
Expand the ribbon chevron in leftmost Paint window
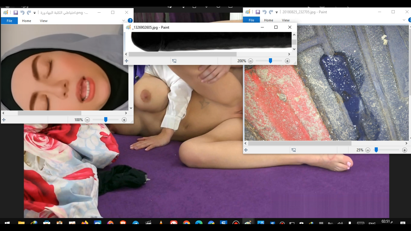[x=124, y=20]
